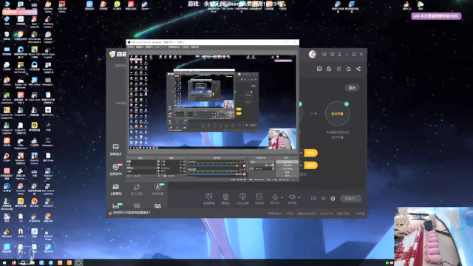The width and height of the screenshot is (473, 266).
Task: Open the Recycle Bin on desktop
Action: (x=7, y=36)
